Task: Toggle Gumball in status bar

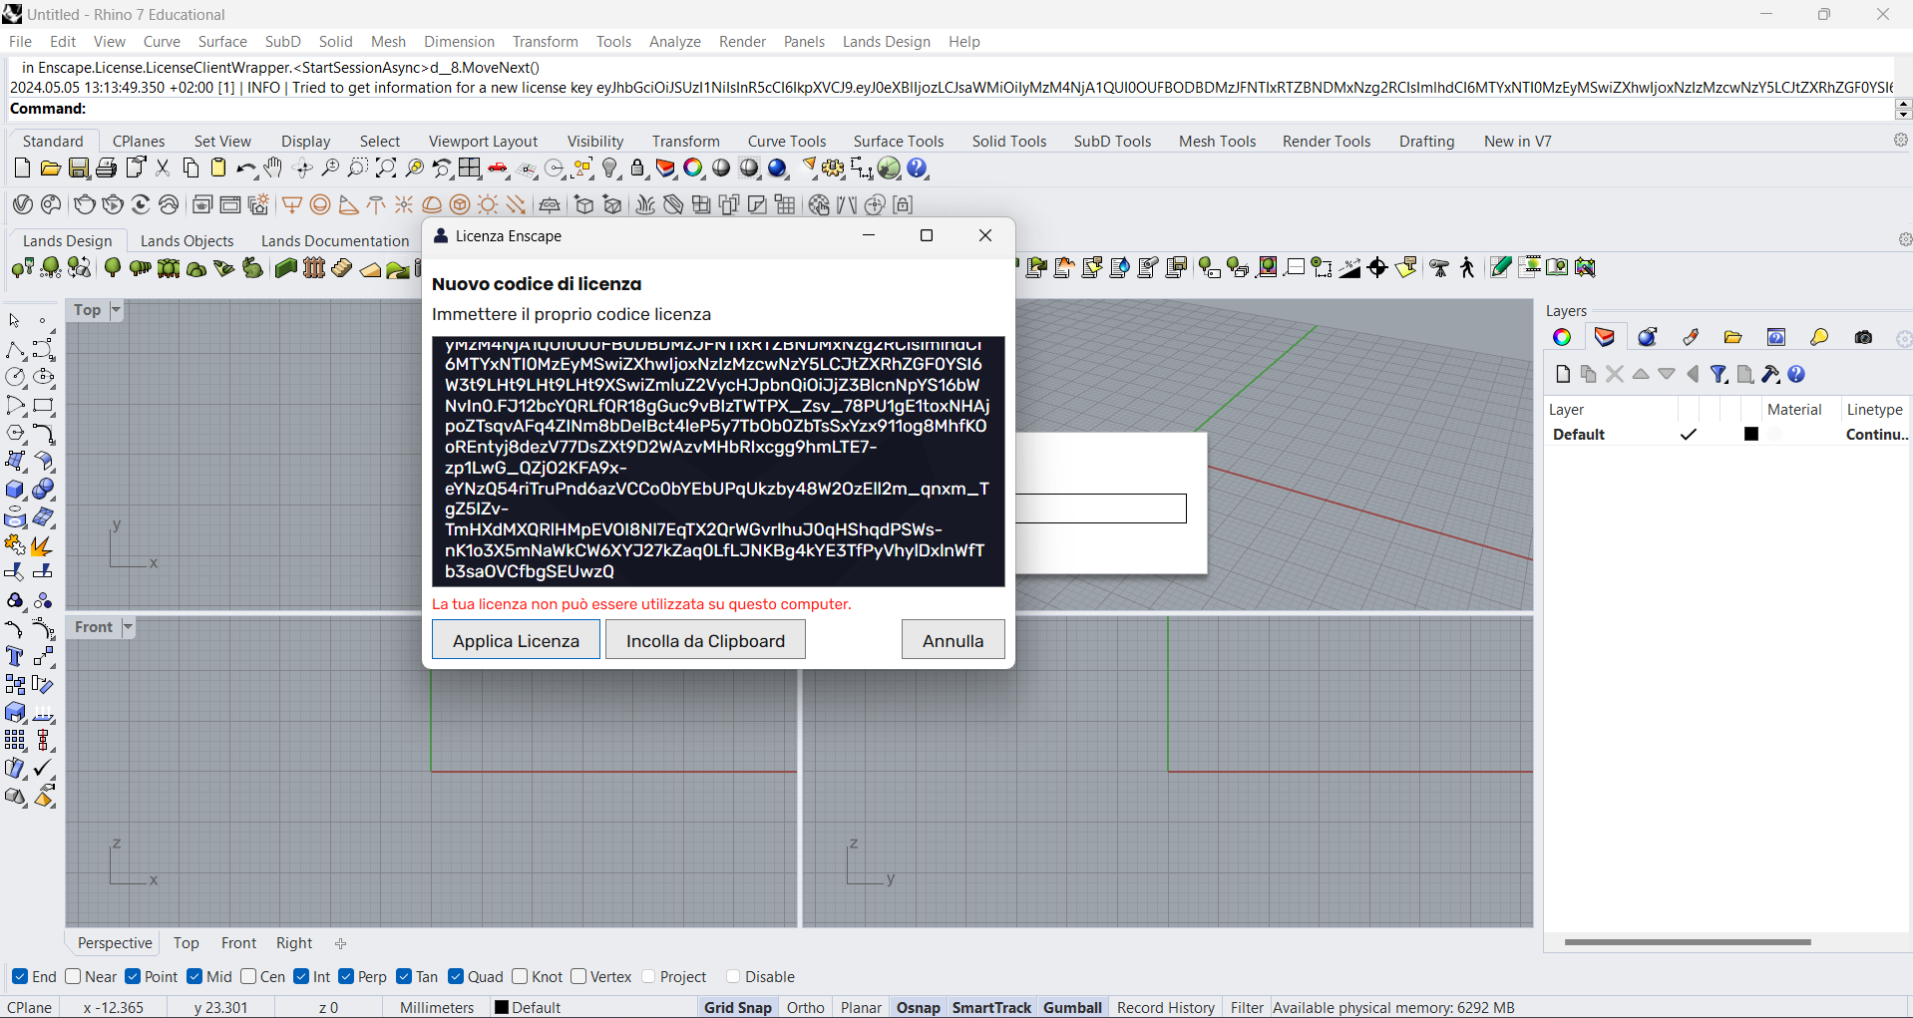Action: click(x=1072, y=1007)
